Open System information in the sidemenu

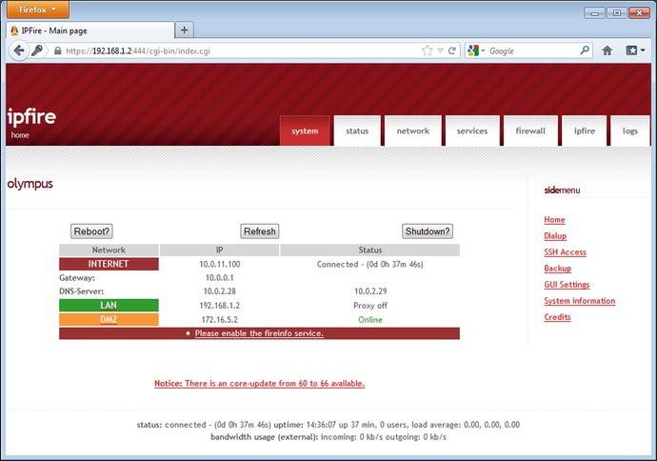pyautogui.click(x=580, y=301)
